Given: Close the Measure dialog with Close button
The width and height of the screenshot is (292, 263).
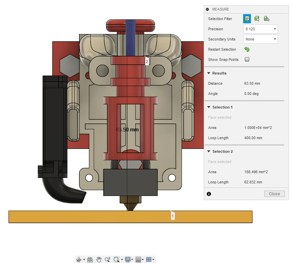Looking at the screenshot, I should pyautogui.click(x=275, y=194).
